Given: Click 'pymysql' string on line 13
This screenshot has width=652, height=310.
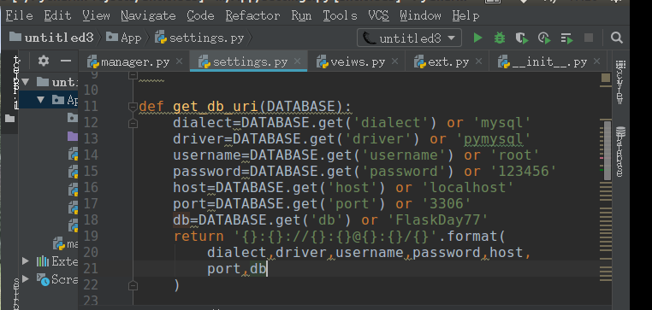Looking at the screenshot, I should pos(494,139).
